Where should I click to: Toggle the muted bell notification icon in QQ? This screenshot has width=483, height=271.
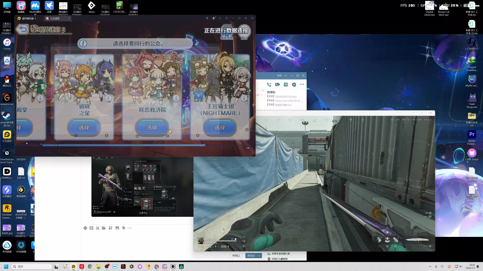(x=124, y=228)
